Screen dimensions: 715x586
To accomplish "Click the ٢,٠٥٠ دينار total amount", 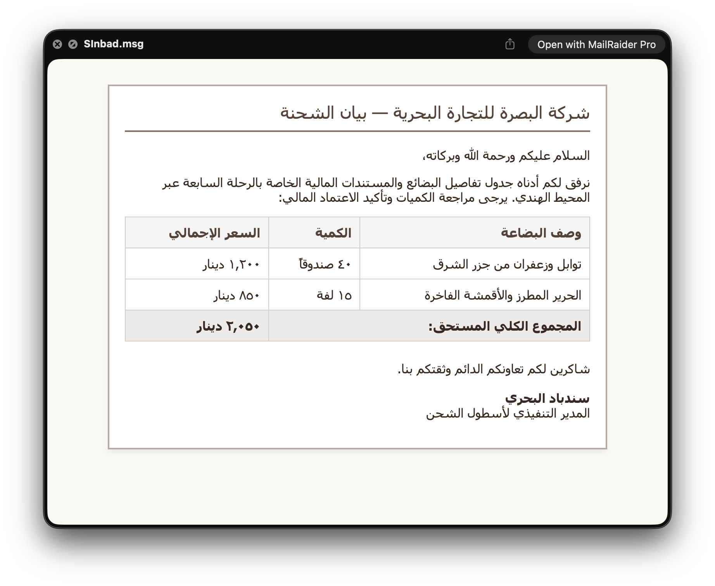I will point(228,326).
